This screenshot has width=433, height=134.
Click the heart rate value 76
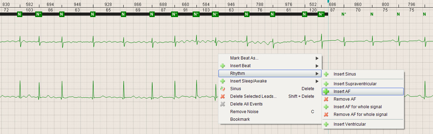tap(260, 10)
